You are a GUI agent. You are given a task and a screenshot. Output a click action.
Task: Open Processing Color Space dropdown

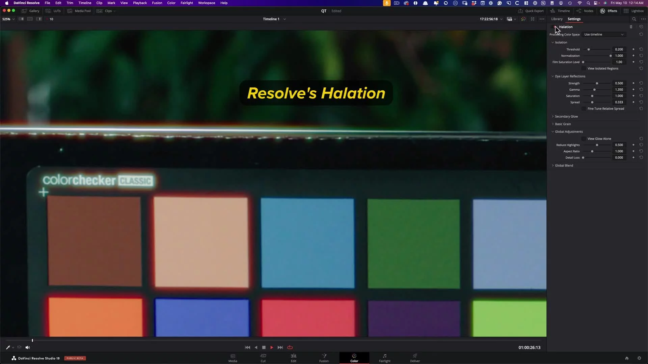tap(603, 34)
